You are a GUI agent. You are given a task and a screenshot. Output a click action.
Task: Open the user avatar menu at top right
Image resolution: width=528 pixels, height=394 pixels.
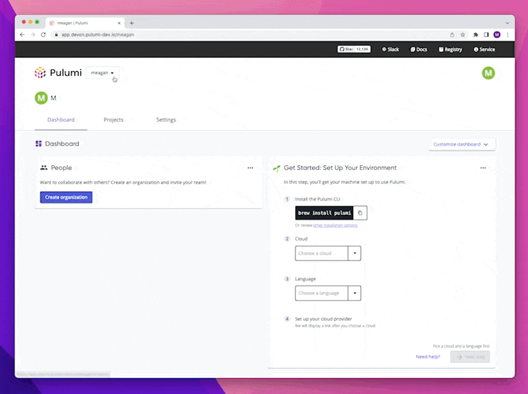488,73
